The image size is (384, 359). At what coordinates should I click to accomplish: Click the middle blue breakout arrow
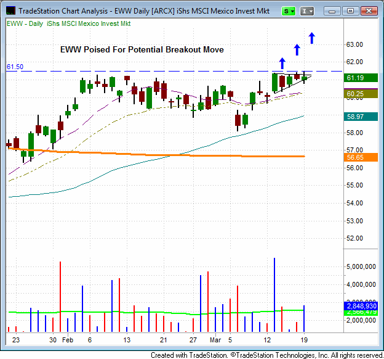(297, 50)
